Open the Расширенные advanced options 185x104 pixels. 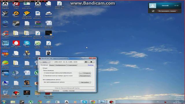[85, 76]
